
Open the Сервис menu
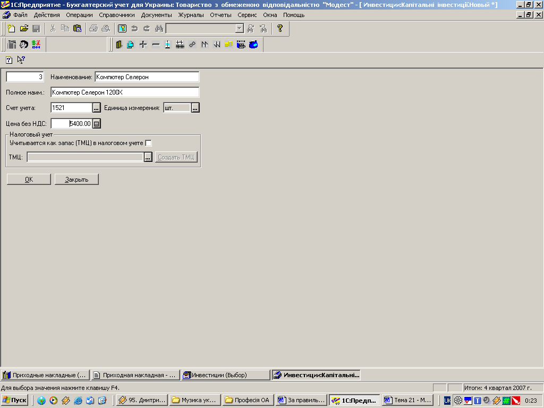(x=248, y=15)
